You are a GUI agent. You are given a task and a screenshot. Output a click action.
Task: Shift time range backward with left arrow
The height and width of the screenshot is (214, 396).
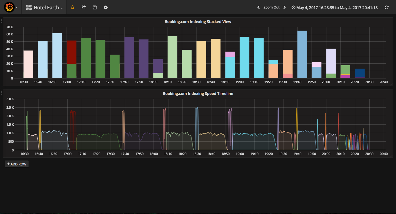(258, 7)
